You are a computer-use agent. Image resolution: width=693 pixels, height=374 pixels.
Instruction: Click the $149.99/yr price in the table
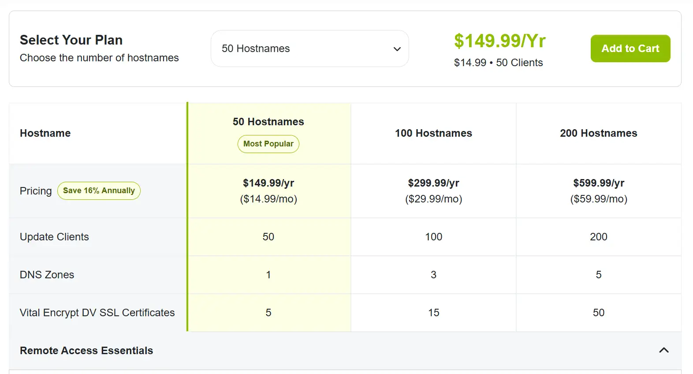[268, 183]
